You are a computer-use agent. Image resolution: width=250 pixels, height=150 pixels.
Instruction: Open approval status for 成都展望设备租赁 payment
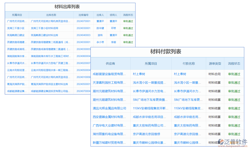pyautogui.click(x=234, y=74)
